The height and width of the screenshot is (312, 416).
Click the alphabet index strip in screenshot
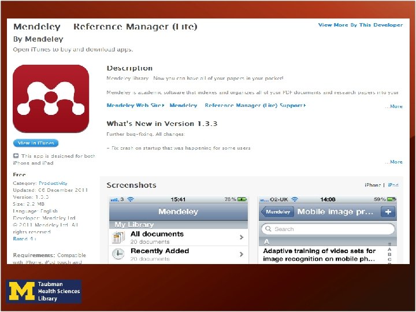tap(389, 254)
